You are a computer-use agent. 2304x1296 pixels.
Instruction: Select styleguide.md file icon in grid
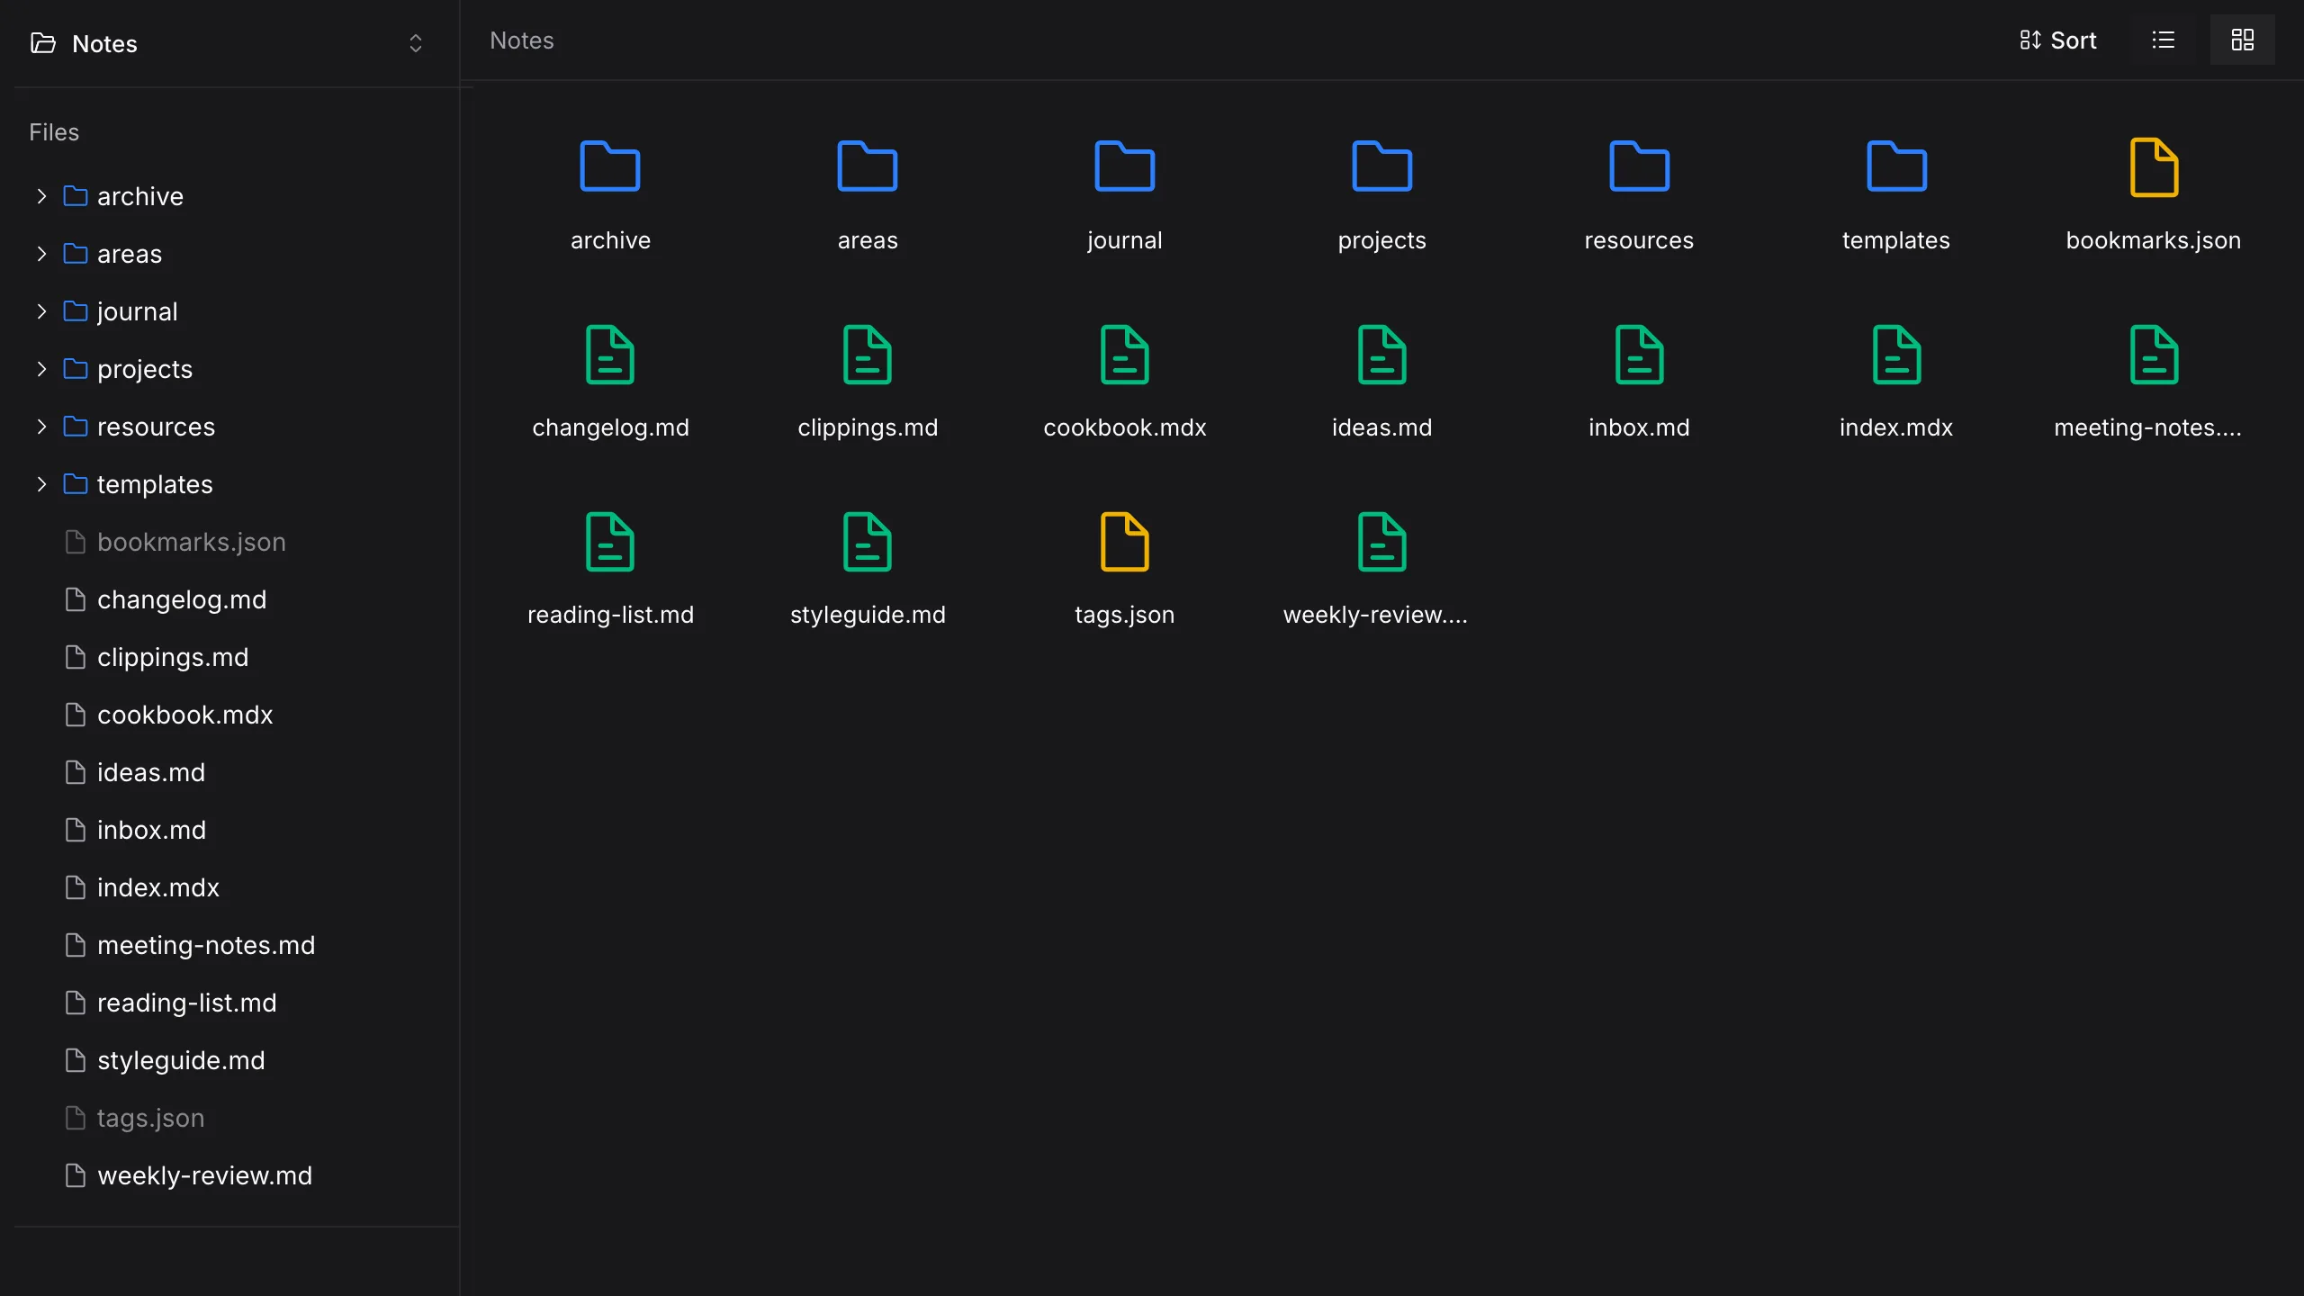point(868,542)
